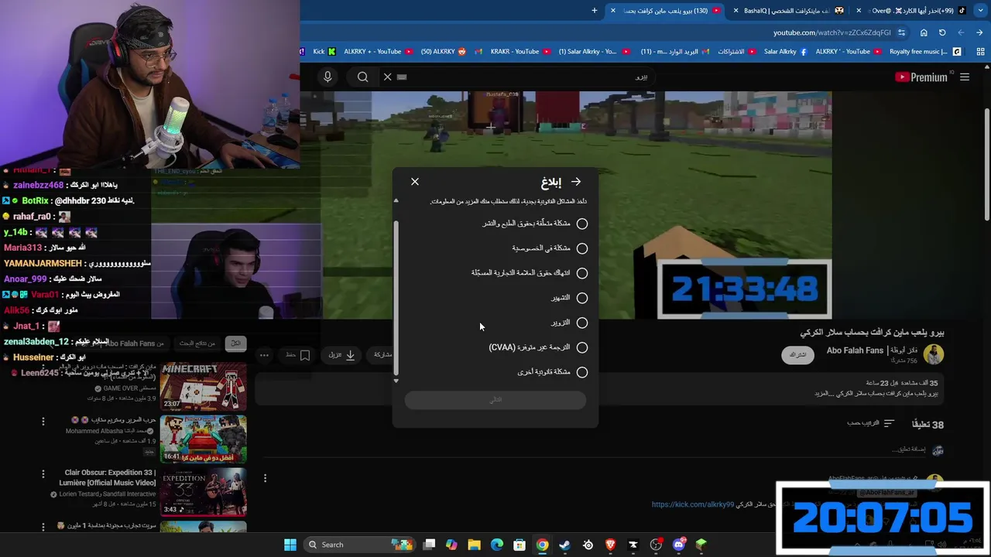Viewport: 991px width, 557px height.
Task: Select the defamation radio option
Action: [x=582, y=298]
